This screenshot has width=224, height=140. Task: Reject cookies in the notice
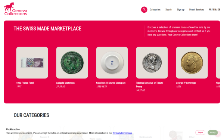click(200, 133)
